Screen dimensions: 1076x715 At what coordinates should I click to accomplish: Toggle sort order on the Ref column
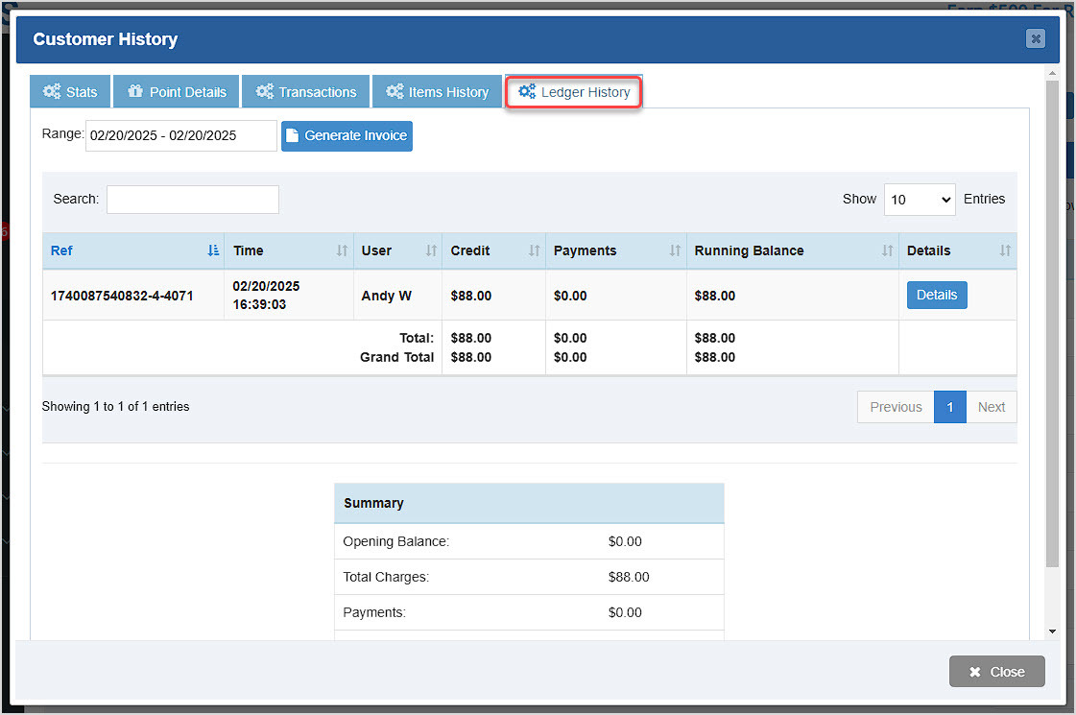coord(213,250)
